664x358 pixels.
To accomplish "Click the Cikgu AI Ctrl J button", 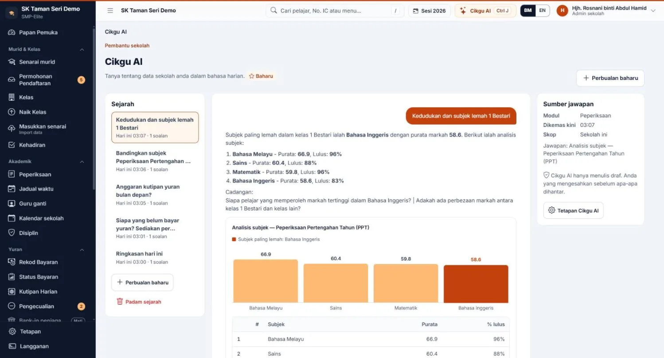I will (485, 11).
